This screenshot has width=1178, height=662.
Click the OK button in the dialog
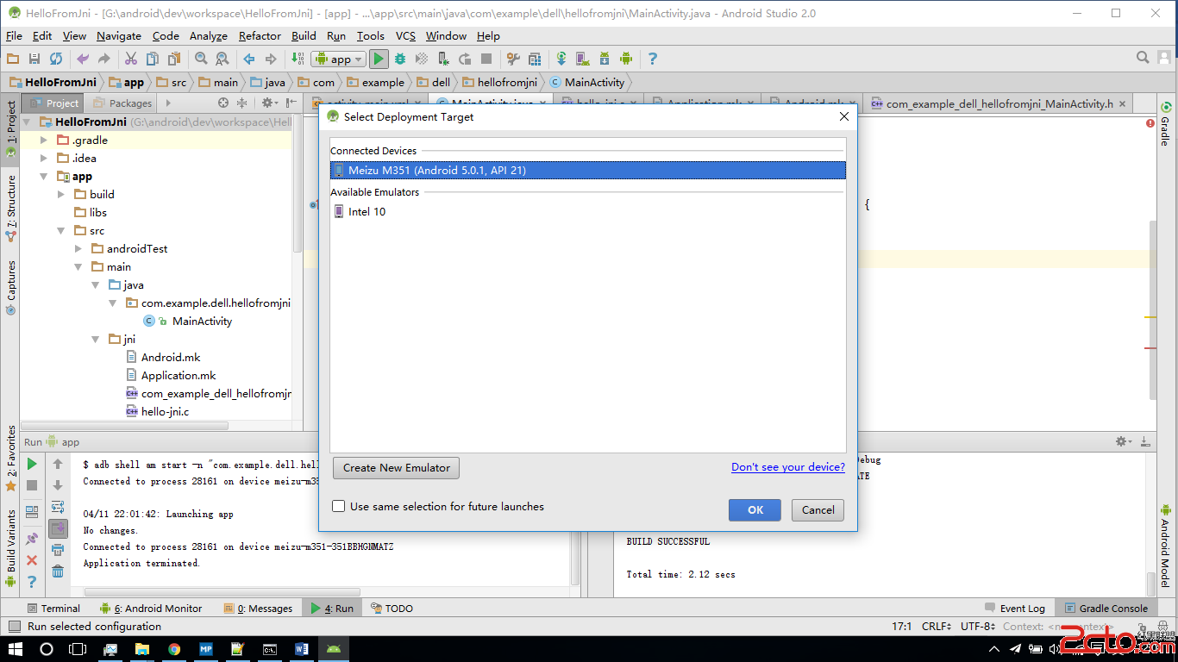(x=755, y=509)
